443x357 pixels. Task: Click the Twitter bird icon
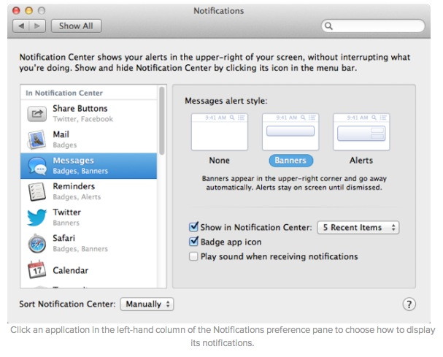(x=36, y=218)
